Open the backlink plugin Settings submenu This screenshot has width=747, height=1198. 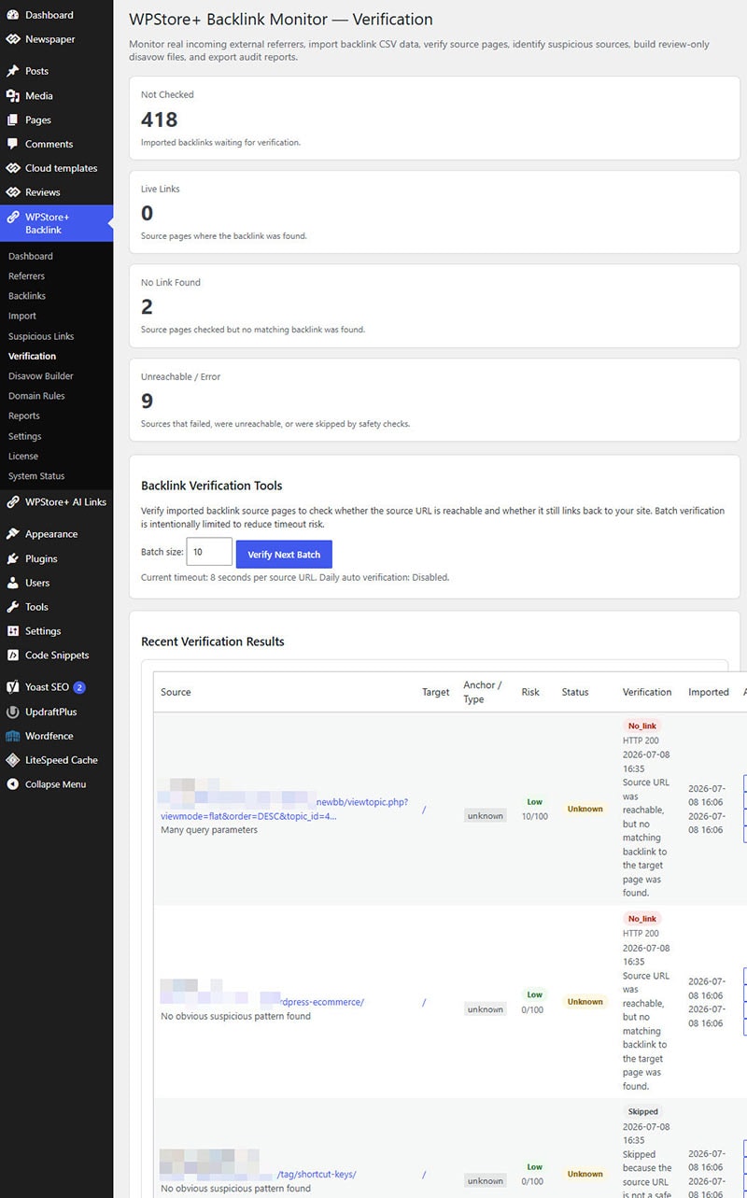[25, 436]
